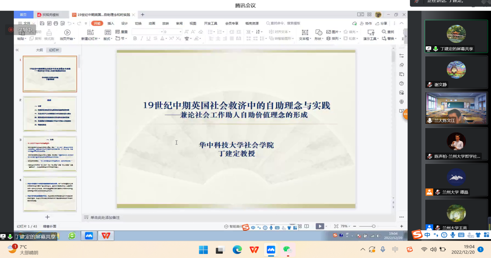Screen dimensions: 491x258
Task: Click the New Slide (新建幻灯片) icon
Action: [90, 32]
